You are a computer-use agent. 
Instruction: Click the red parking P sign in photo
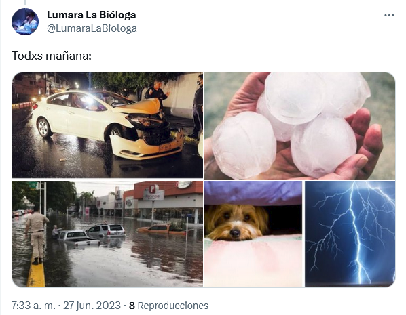[x=154, y=189]
